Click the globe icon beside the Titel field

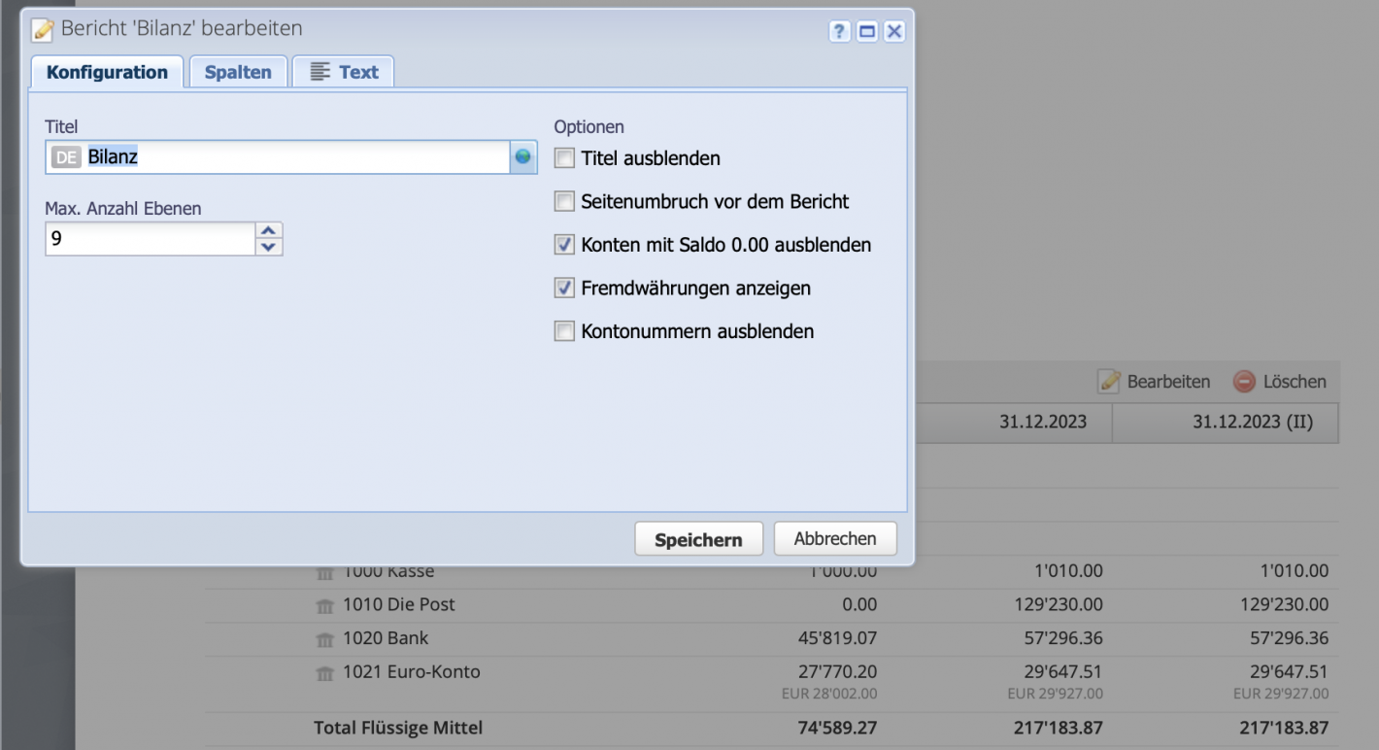[x=522, y=156]
